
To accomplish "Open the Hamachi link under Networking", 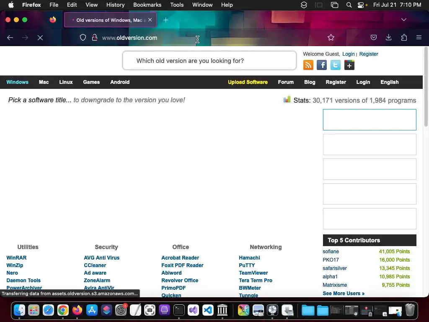I will (x=249, y=258).
